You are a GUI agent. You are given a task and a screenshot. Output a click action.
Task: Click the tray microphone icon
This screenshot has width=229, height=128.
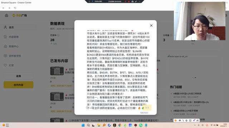tap(199, 125)
